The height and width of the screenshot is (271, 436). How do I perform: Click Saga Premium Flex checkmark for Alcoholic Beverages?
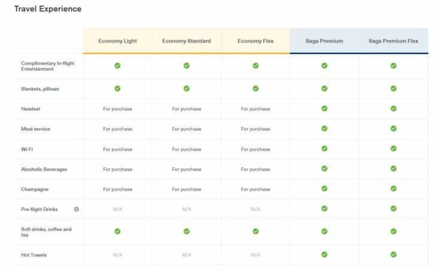click(x=393, y=168)
